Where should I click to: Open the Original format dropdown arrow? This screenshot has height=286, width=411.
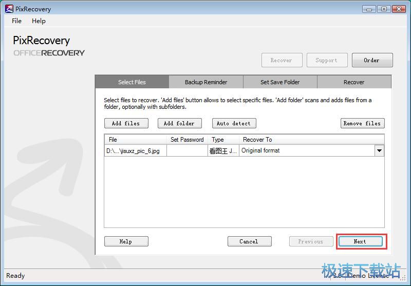(379, 151)
